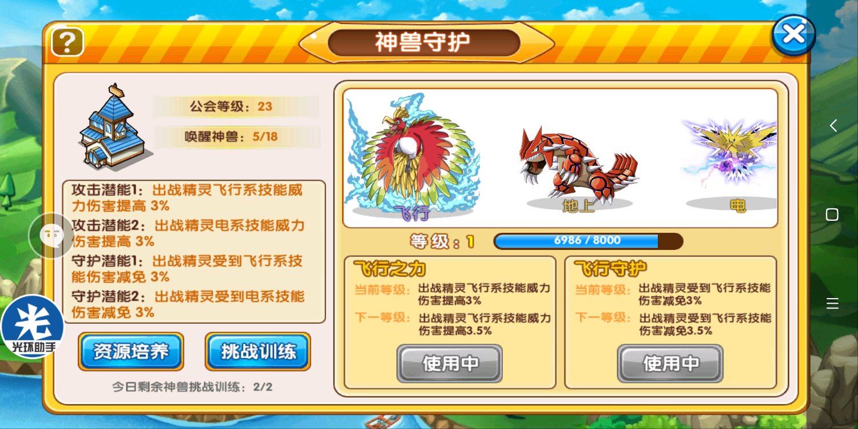Open the question mark help icon
The image size is (858, 429).
(x=67, y=42)
